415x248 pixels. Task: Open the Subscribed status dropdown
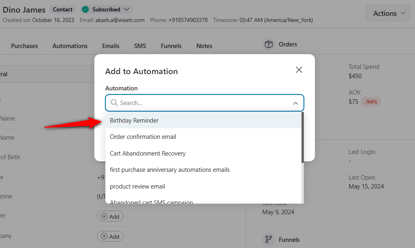(x=106, y=9)
